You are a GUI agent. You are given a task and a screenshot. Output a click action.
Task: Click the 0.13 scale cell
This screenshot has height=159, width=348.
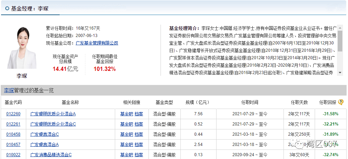pyautogui.click(x=198, y=154)
